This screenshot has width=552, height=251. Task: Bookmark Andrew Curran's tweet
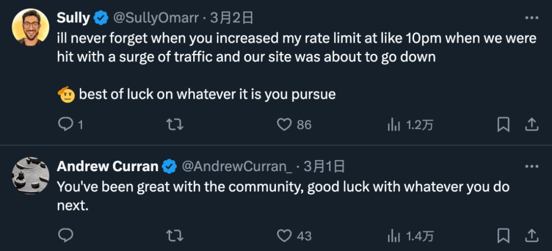point(503,236)
